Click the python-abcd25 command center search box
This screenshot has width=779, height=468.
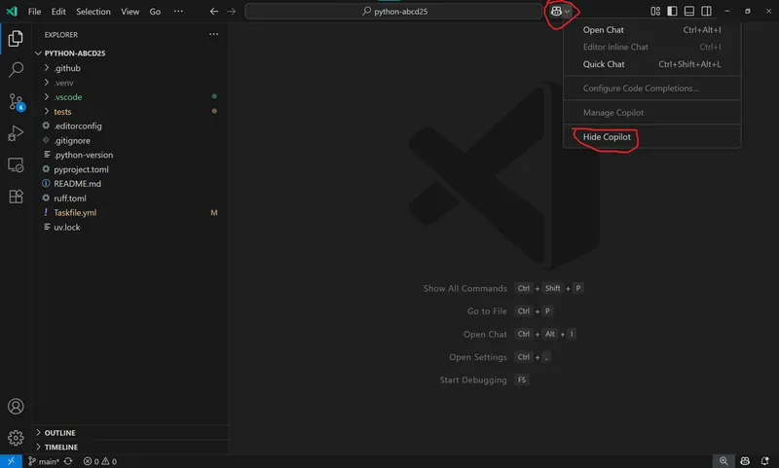point(393,11)
